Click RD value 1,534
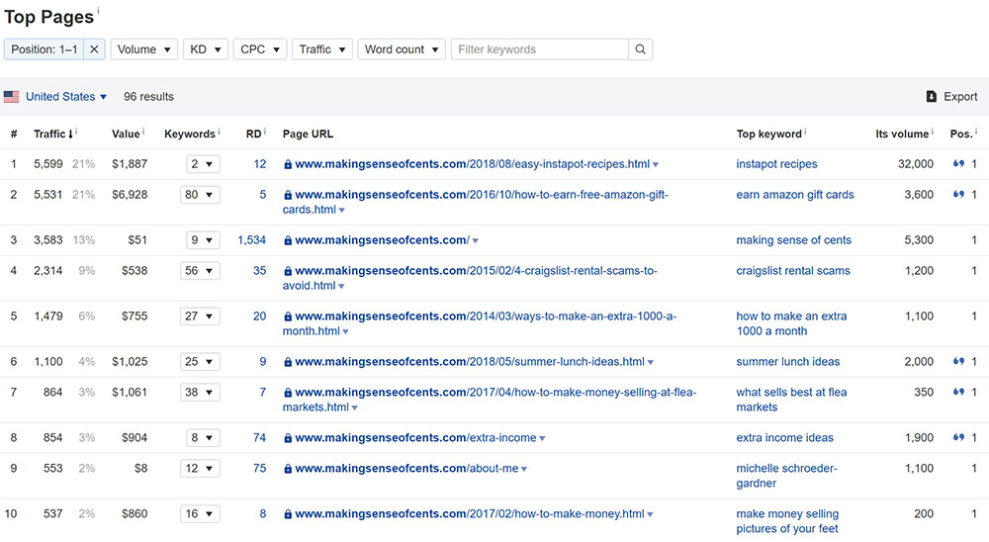The width and height of the screenshot is (989, 542). coord(251,240)
